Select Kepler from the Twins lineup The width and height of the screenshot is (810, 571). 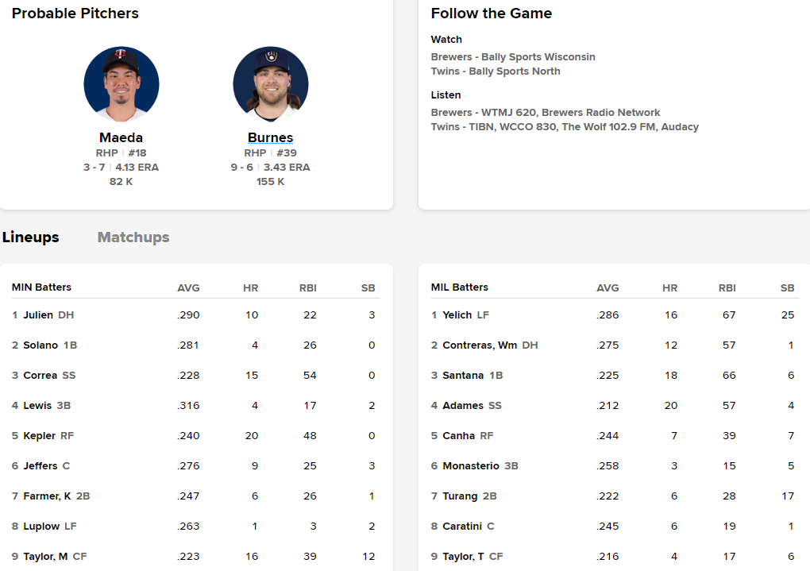tap(39, 436)
